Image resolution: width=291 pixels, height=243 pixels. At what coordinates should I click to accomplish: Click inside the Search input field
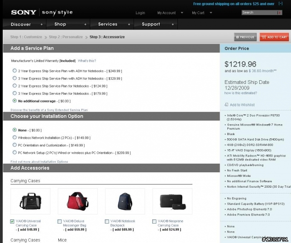pyautogui.click(x=259, y=12)
